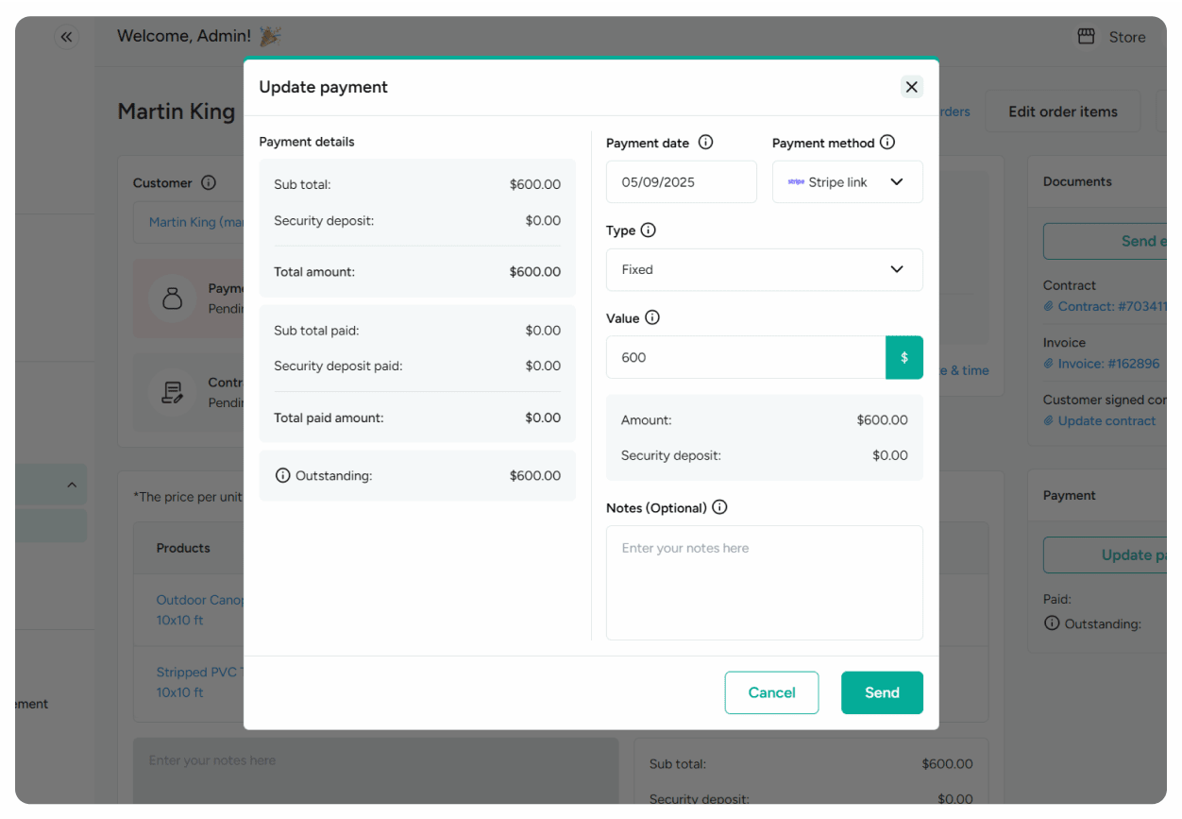Click the paperclip icon beside Invoice: #162896
1182x819 pixels.
(x=1048, y=363)
